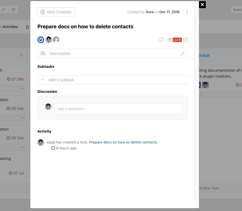Click the clock time-tracking icon beside Jul 6
The height and width of the screenshot is (211, 242).
[x=186, y=40]
